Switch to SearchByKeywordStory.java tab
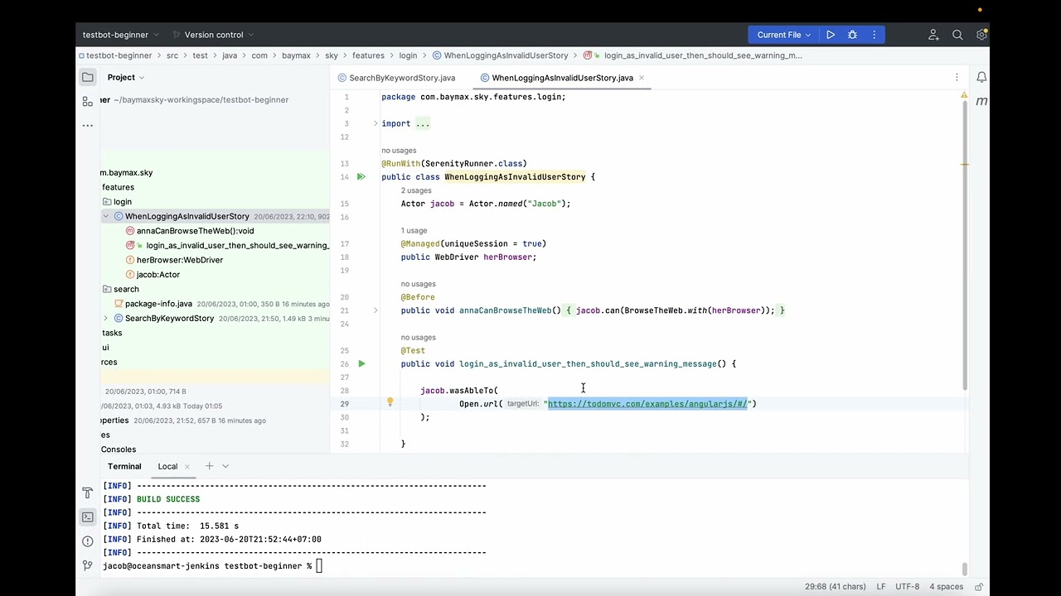The image size is (1061, 596). point(396,78)
